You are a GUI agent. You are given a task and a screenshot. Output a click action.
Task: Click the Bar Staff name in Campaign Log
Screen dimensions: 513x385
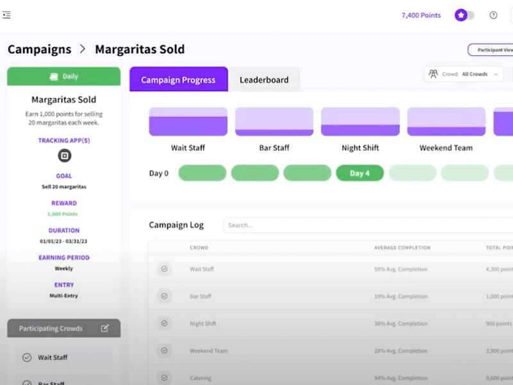(201, 296)
